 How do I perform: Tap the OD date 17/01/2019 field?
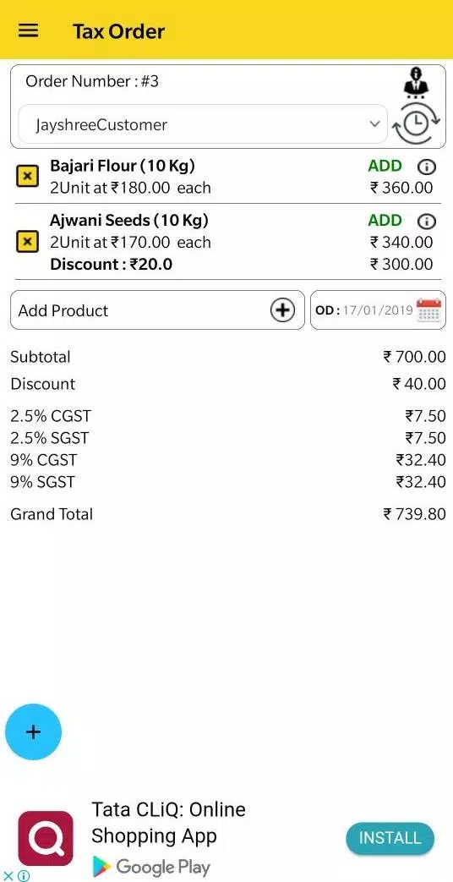pos(378,310)
